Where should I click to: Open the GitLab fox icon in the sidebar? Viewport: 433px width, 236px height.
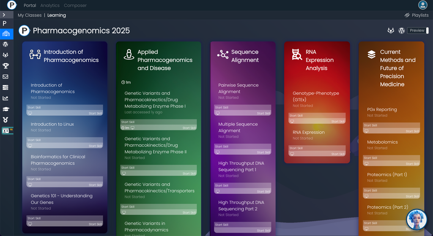click(x=5, y=55)
